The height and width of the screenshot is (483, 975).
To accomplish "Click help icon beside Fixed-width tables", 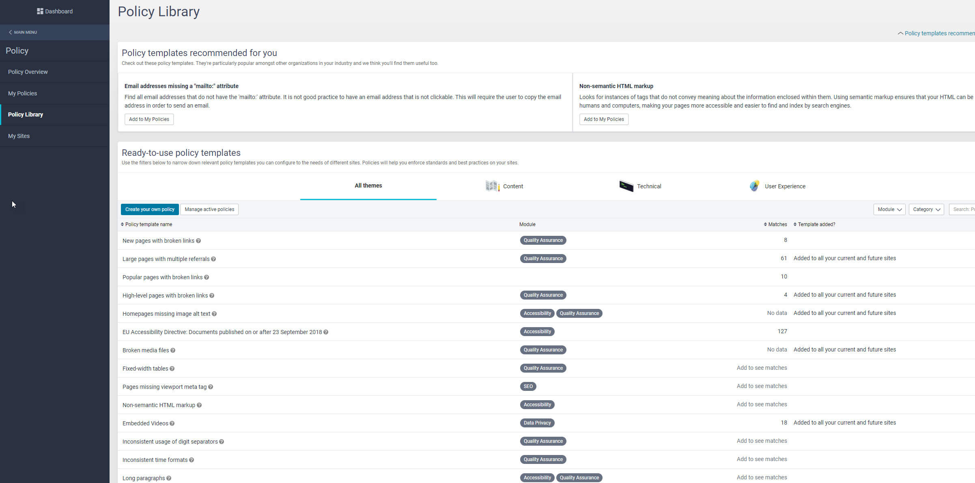I will point(172,369).
